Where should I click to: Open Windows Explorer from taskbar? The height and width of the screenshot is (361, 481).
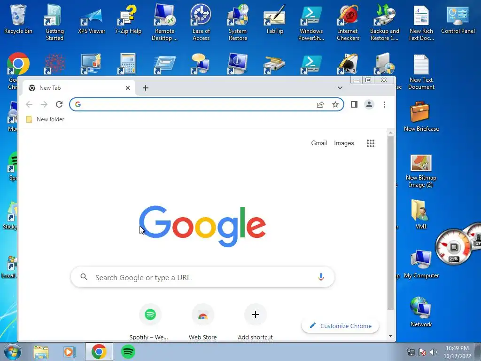click(41, 352)
